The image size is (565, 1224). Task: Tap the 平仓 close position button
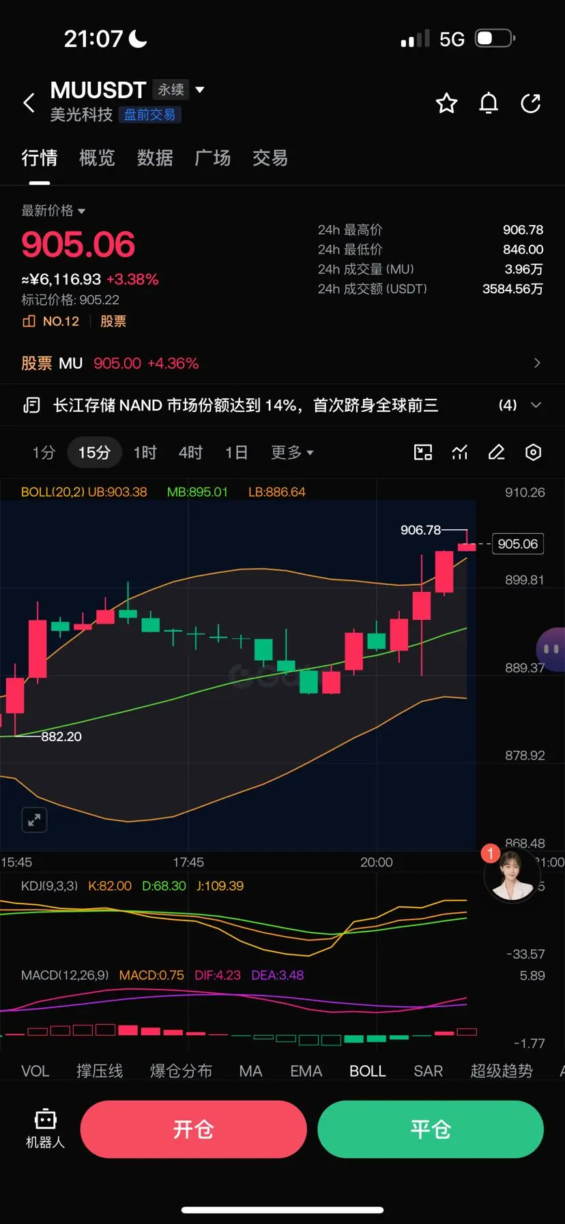431,1129
